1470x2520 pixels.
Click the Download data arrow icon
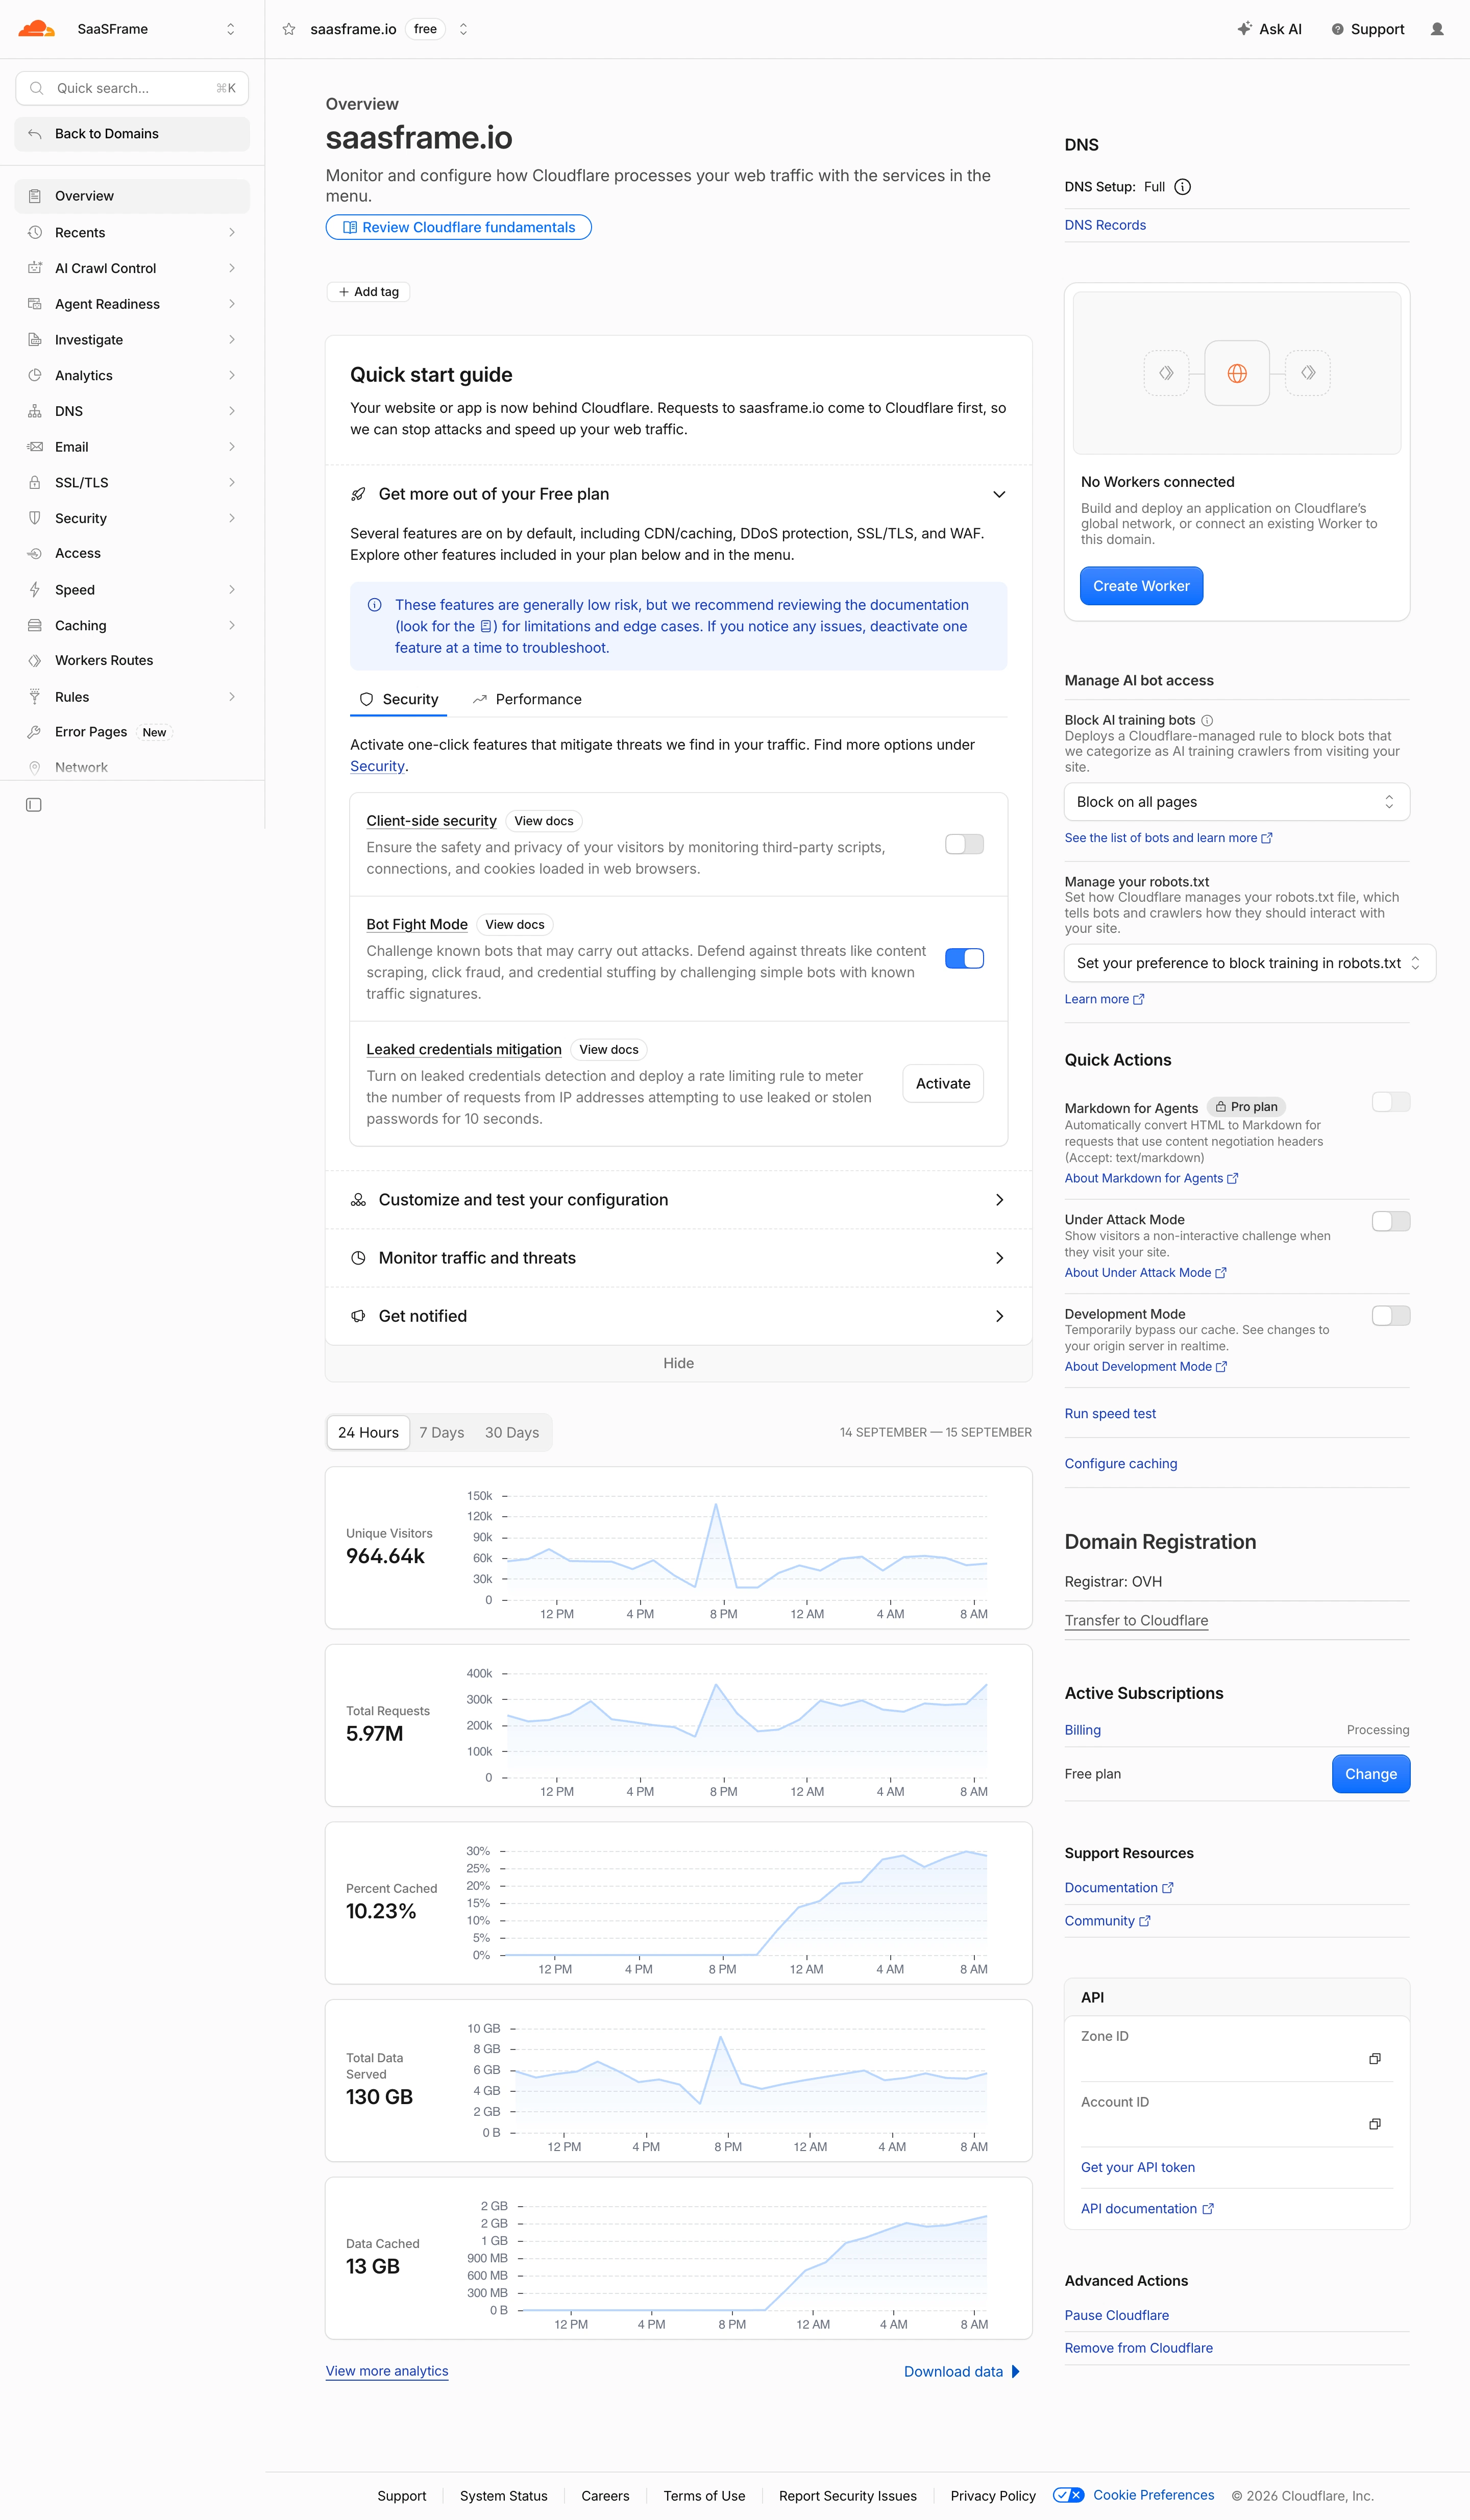click(1016, 2372)
